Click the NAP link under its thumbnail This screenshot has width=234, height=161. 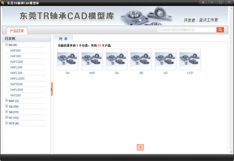(x=92, y=73)
